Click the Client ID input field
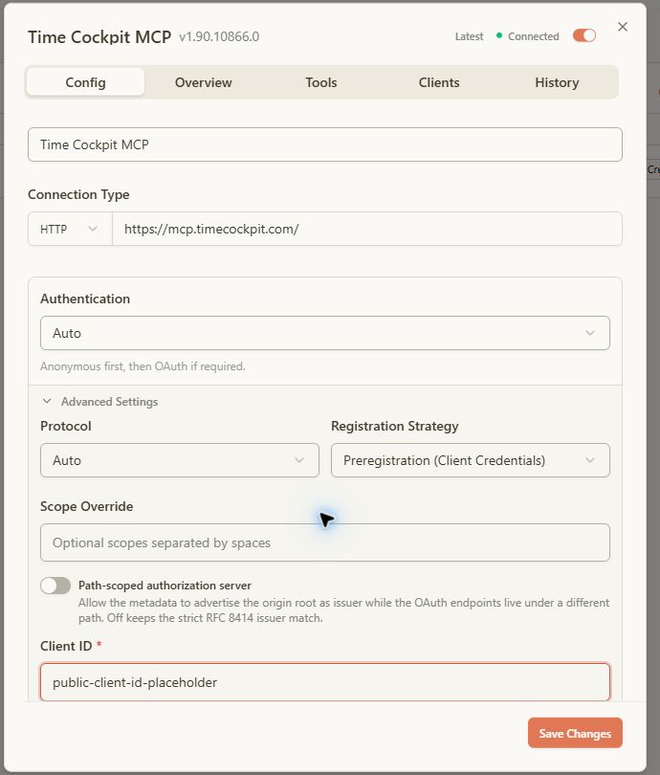 click(x=325, y=682)
